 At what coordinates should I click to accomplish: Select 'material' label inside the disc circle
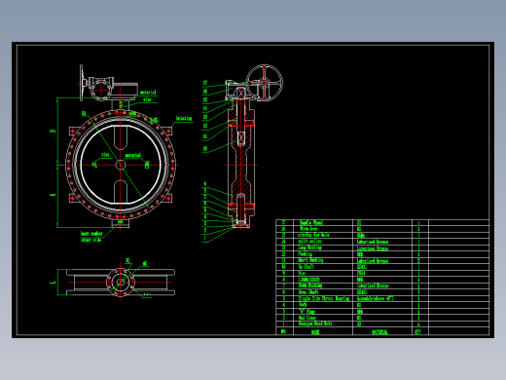pyautogui.click(x=133, y=156)
